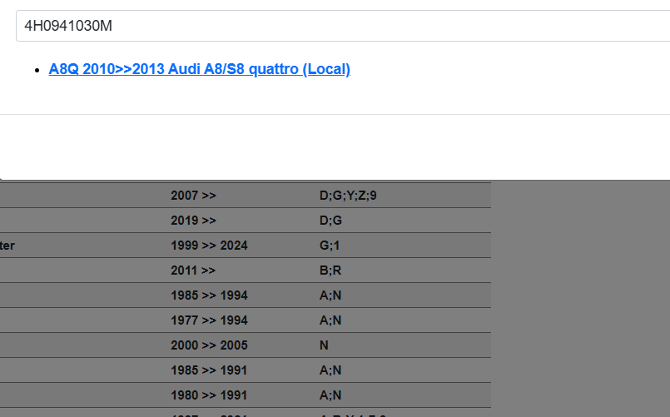This screenshot has height=417, width=670.
Task: Select the 1977 >> 1994 year range cell
Action: pos(209,320)
